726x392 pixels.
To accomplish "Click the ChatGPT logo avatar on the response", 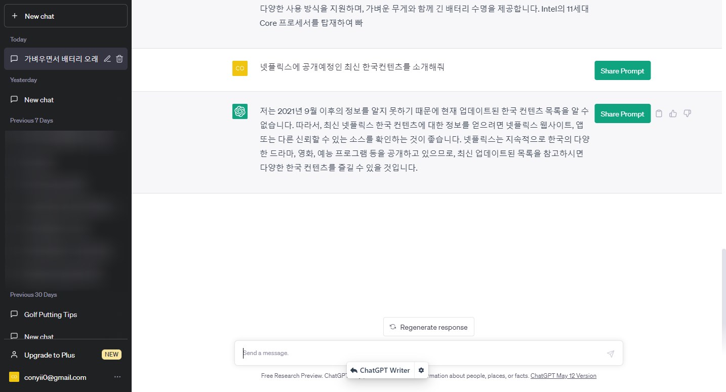I will click(x=240, y=111).
